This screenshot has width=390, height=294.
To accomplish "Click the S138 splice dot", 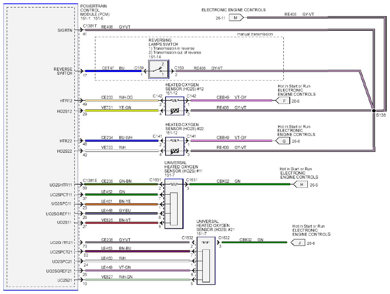I will [373, 111].
